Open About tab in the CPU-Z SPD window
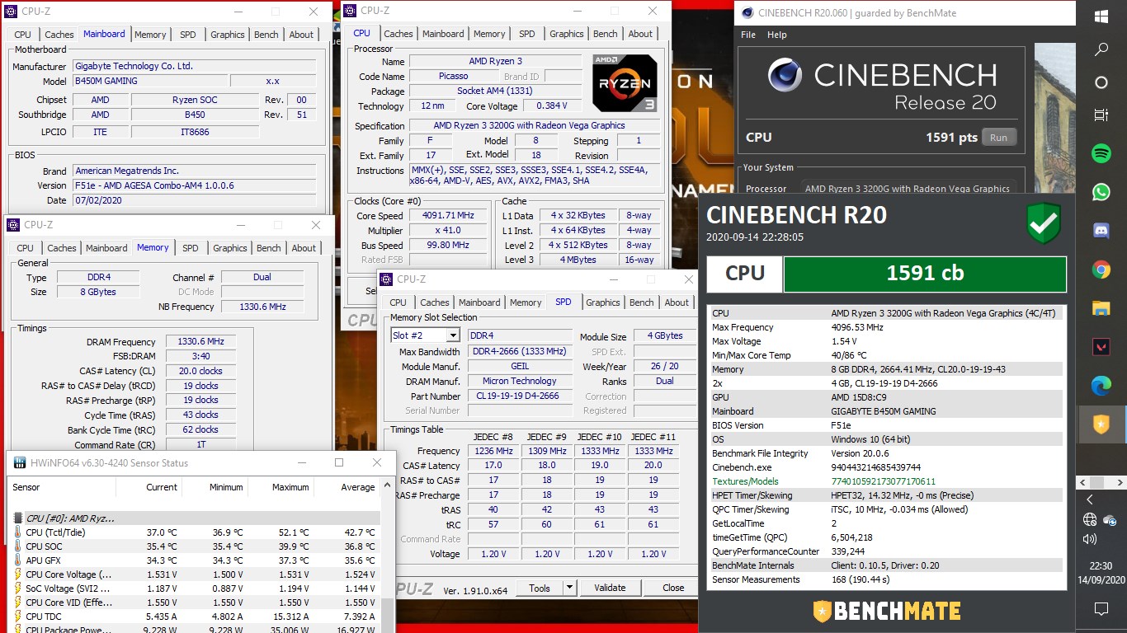 point(677,302)
